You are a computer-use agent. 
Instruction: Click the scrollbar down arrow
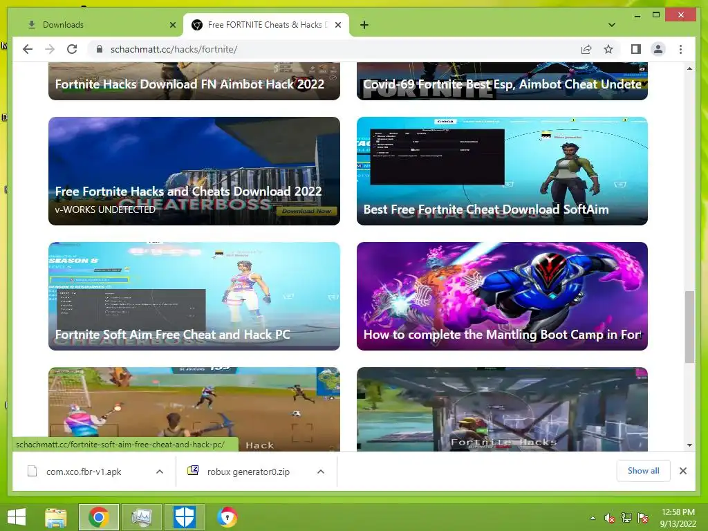coord(689,445)
